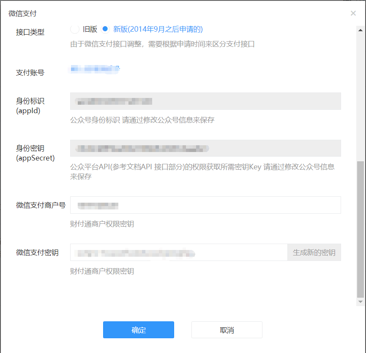Viewport: 366px width, 353px height.
Task: Click the 微信支付 dialog title
Action: (22, 13)
